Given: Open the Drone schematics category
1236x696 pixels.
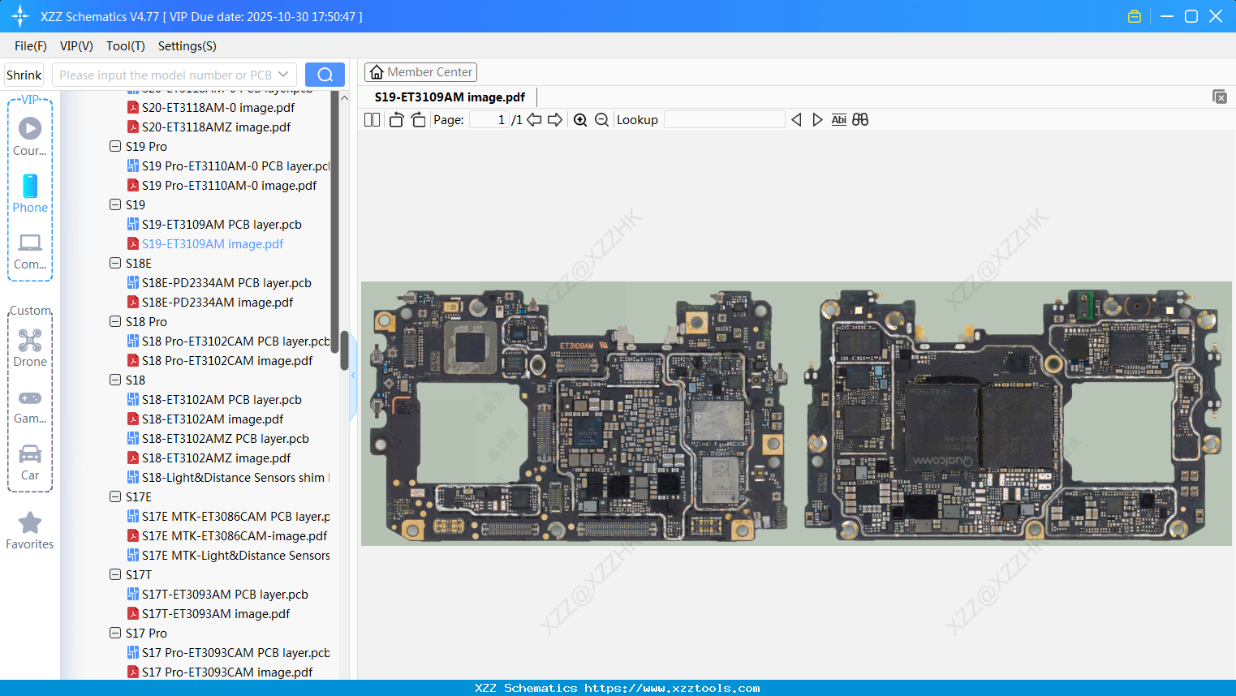Looking at the screenshot, I should (29, 348).
